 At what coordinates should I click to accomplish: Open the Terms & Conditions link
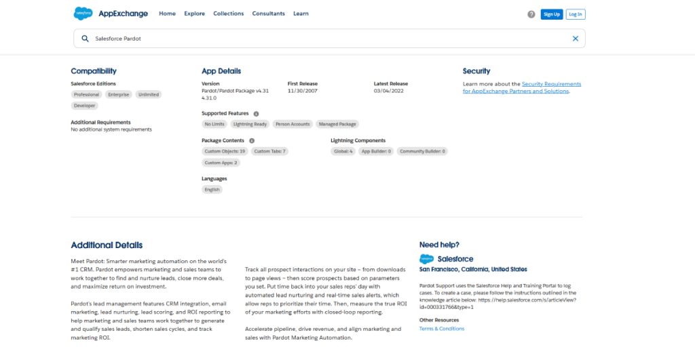pyautogui.click(x=442, y=329)
